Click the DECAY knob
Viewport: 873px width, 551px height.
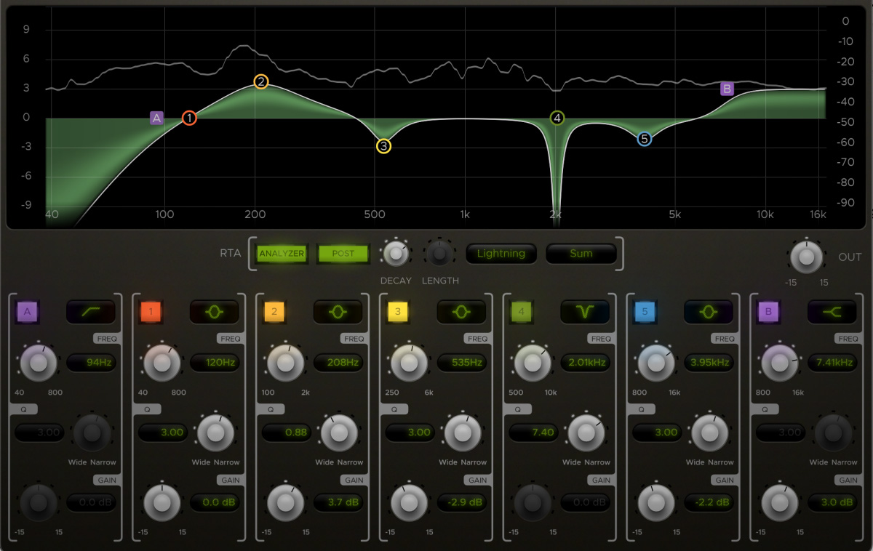pyautogui.click(x=396, y=254)
